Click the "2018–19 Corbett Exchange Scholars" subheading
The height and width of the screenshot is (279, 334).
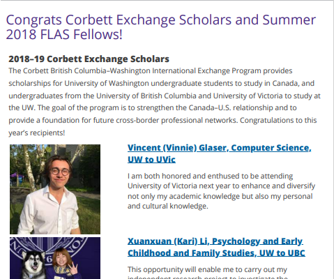pyautogui.click(x=89, y=59)
